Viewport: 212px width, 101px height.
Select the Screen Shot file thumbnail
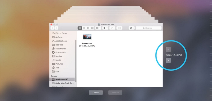pos(87,37)
